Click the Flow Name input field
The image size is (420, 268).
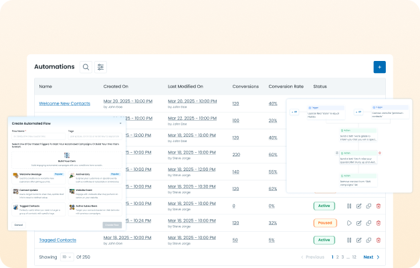(38, 136)
